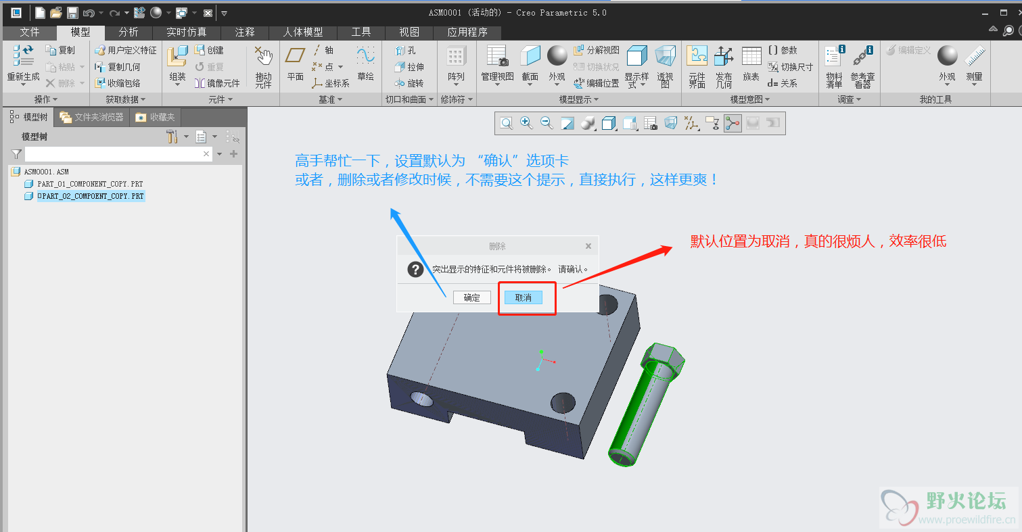The width and height of the screenshot is (1022, 532).
Task: Switch to the Tools (工具) tab
Action: (x=361, y=32)
